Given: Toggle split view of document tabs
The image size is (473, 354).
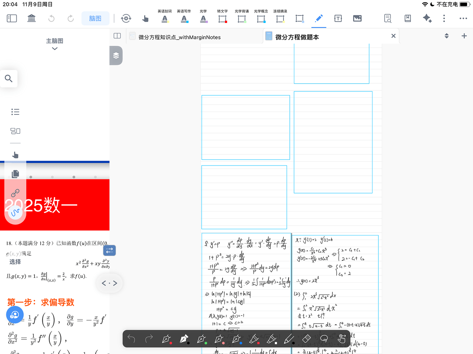Looking at the screenshot, I should [x=117, y=36].
